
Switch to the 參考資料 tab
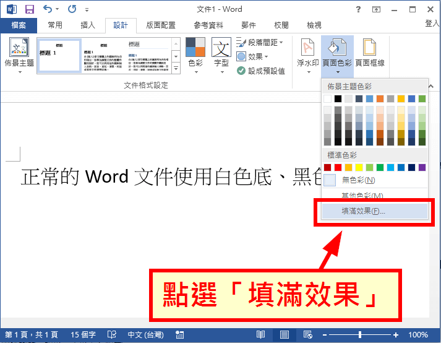pyautogui.click(x=208, y=25)
